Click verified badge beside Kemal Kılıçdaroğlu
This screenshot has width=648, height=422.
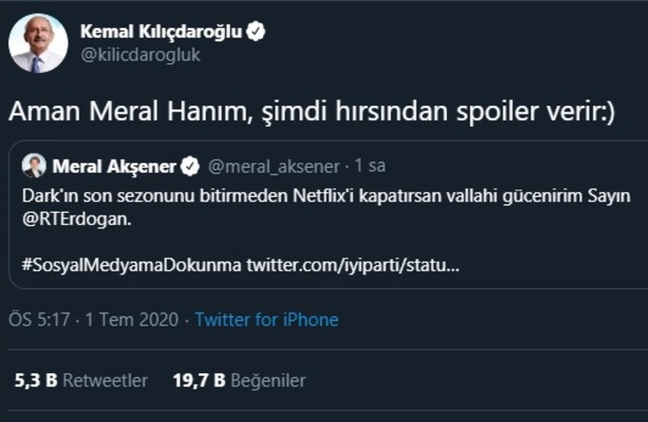click(x=255, y=32)
